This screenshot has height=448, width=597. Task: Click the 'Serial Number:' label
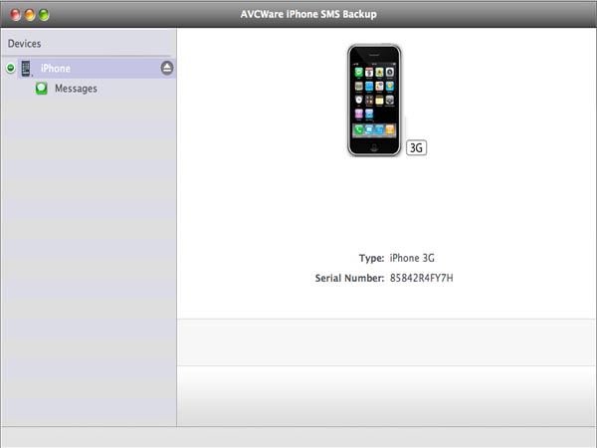349,278
